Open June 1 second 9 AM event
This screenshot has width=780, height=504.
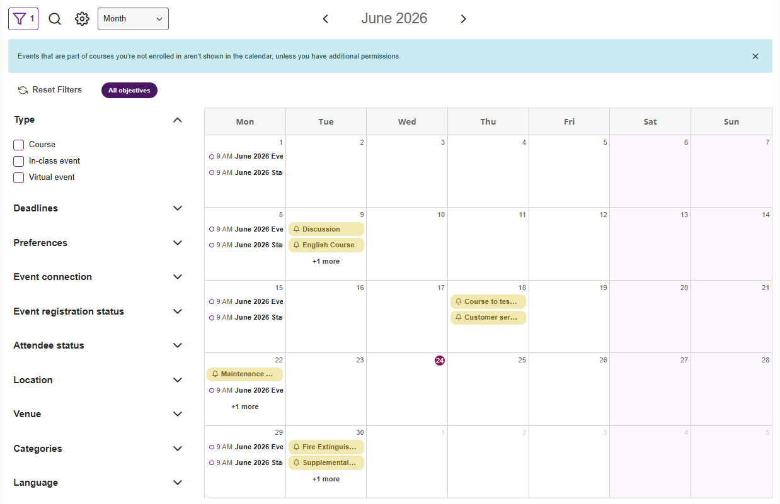point(246,172)
